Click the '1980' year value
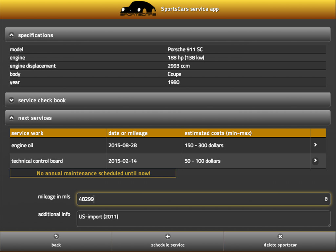 coord(174,82)
